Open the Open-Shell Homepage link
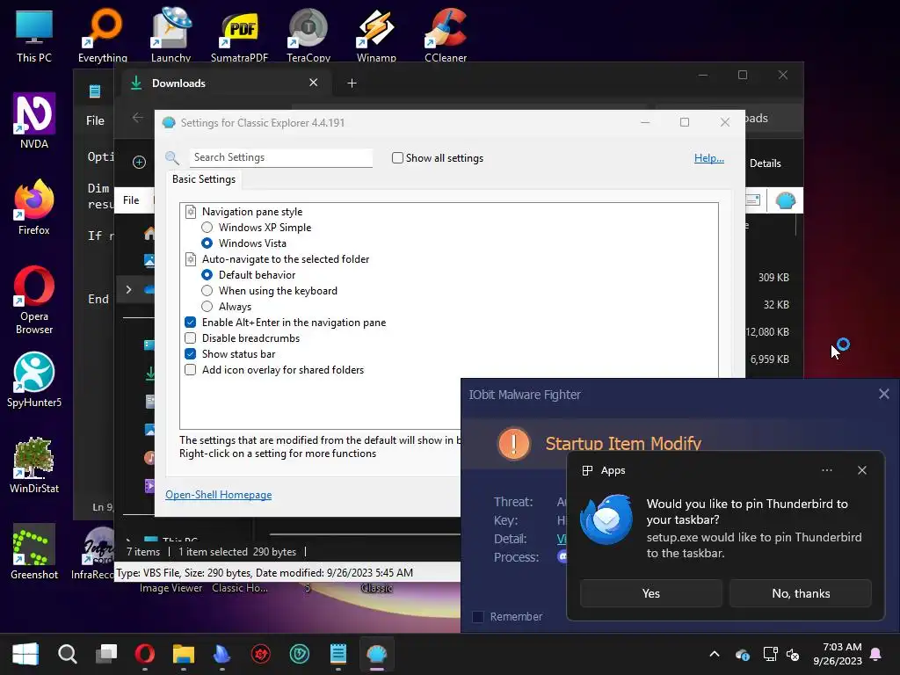Screen dimensions: 900x675 [x=218, y=495]
